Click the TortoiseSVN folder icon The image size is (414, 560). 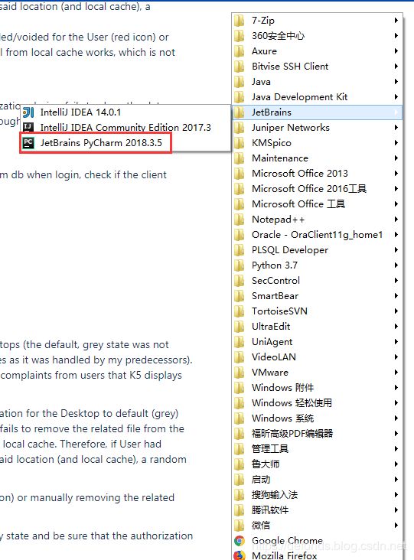tap(239, 311)
